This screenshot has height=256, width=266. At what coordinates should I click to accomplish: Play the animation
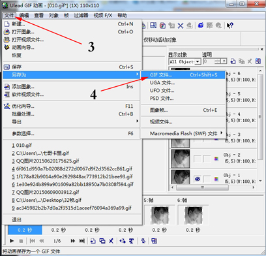pyautogui.click(x=12, y=241)
